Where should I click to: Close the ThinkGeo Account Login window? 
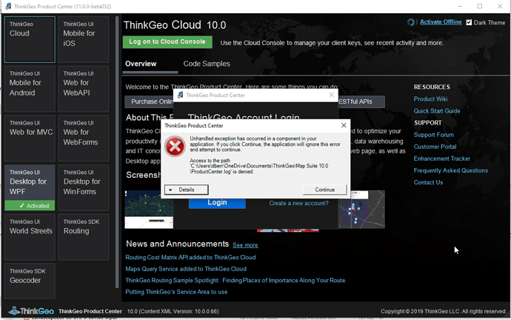(x=332, y=95)
